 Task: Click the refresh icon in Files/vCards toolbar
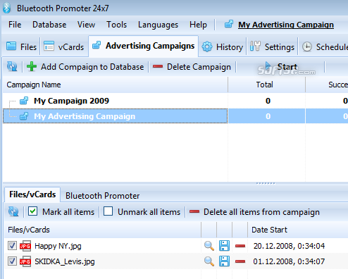point(13,211)
